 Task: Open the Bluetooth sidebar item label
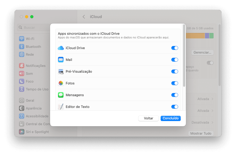[x=33, y=47]
